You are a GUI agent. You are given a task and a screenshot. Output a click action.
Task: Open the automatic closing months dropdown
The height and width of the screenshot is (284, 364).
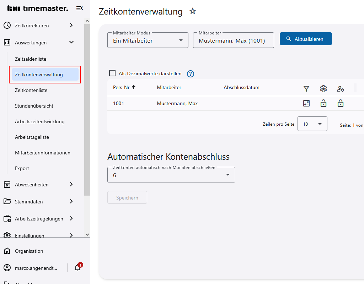[x=171, y=175]
